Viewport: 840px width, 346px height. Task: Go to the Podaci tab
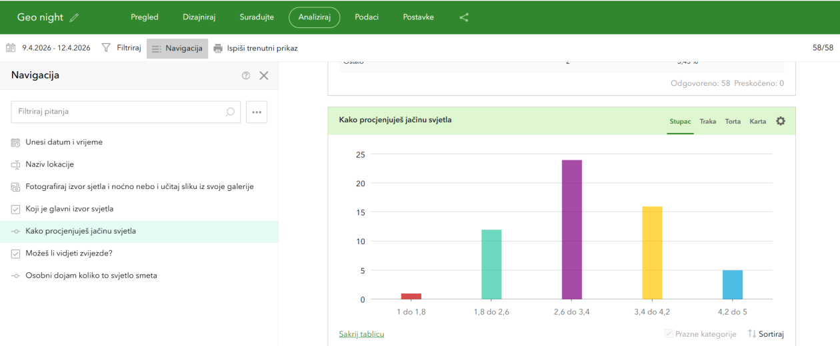click(x=367, y=17)
